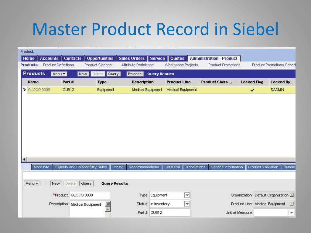Click New in the lower form

pyautogui.click(x=56, y=184)
